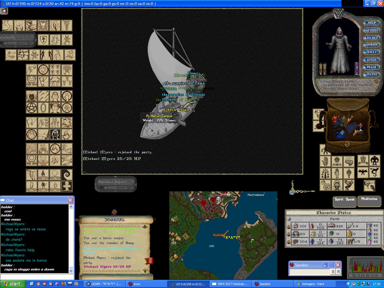The image size is (384, 288).
Task: Collapse the Character Status window via globe button
Action: (x=289, y=219)
